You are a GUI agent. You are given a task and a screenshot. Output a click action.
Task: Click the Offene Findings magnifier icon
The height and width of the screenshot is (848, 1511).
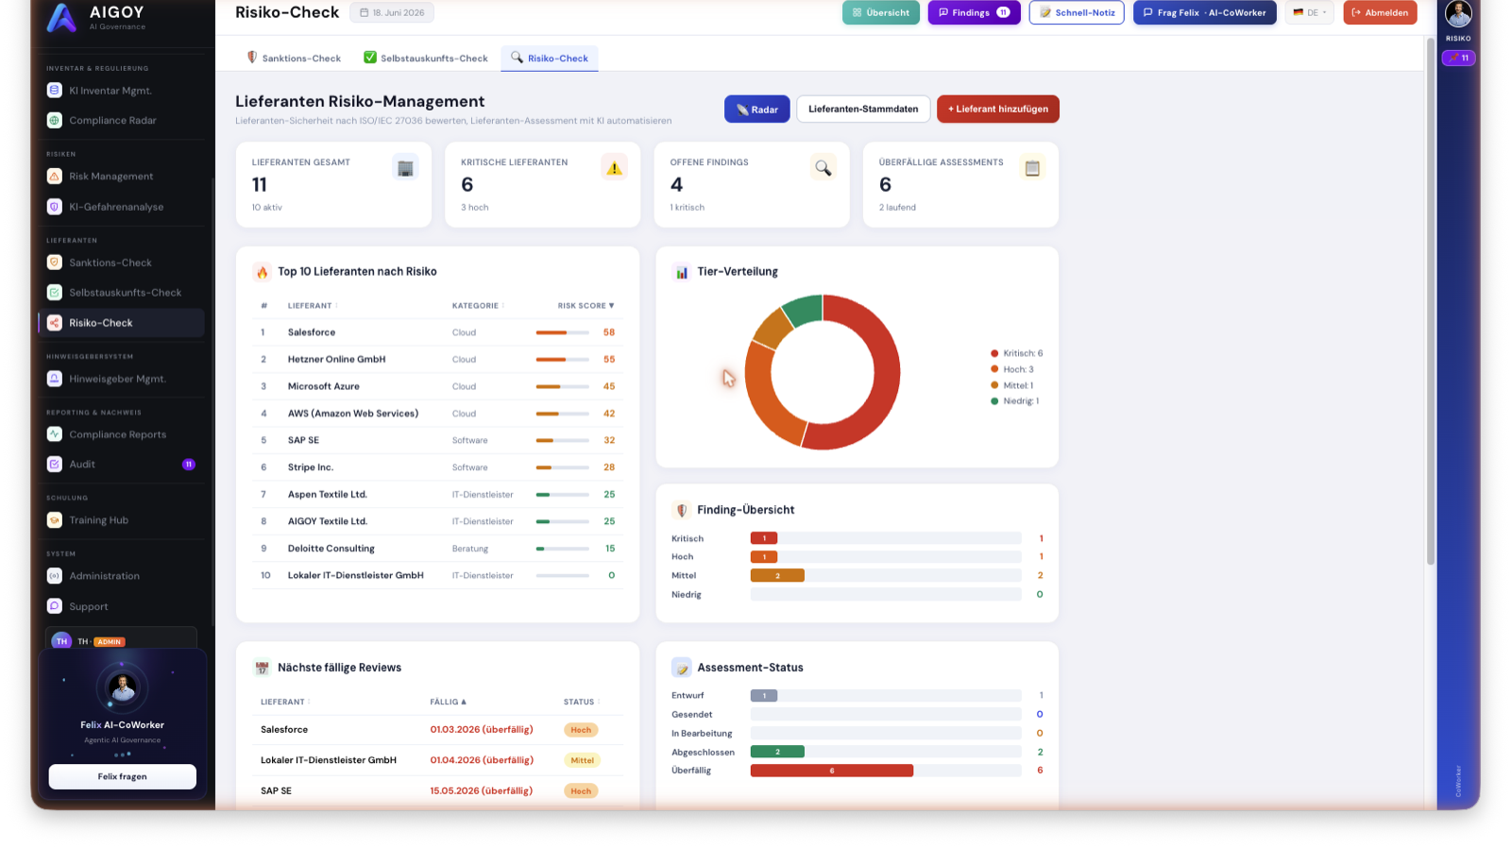(823, 168)
